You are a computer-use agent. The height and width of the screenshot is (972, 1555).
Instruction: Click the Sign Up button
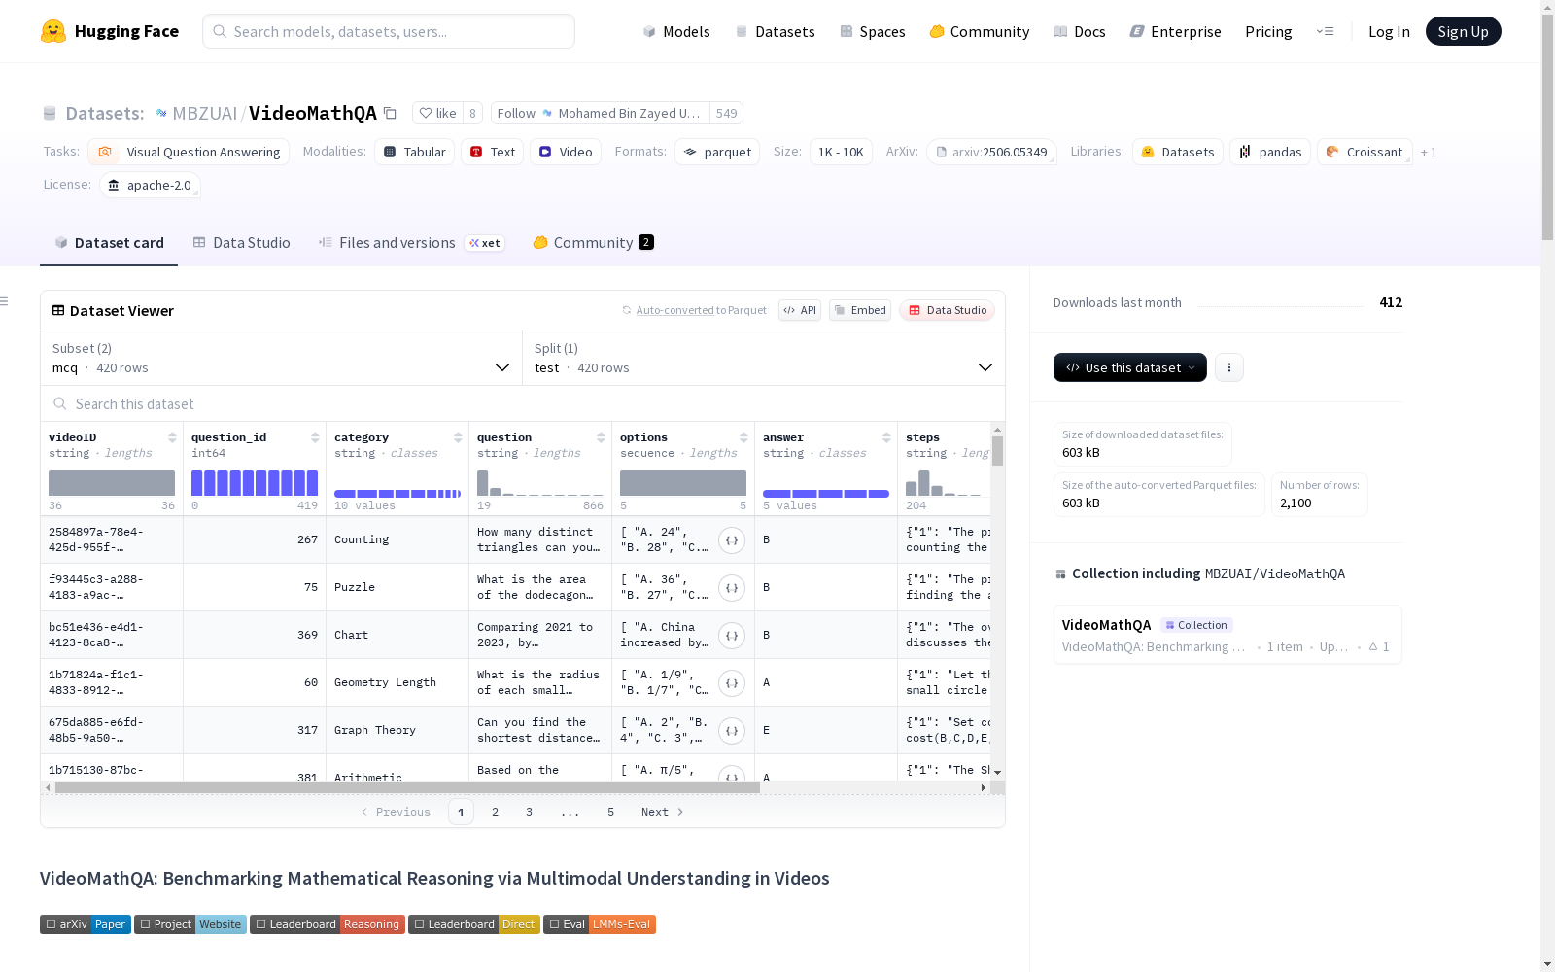1464,31
